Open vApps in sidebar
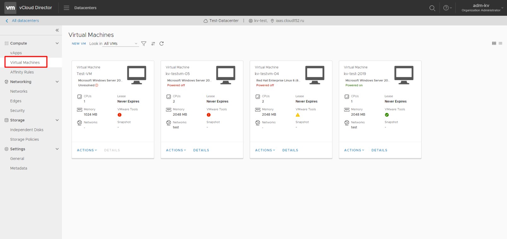 pyautogui.click(x=16, y=53)
